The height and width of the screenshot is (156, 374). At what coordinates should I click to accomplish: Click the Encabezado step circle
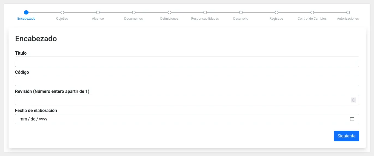26,12
